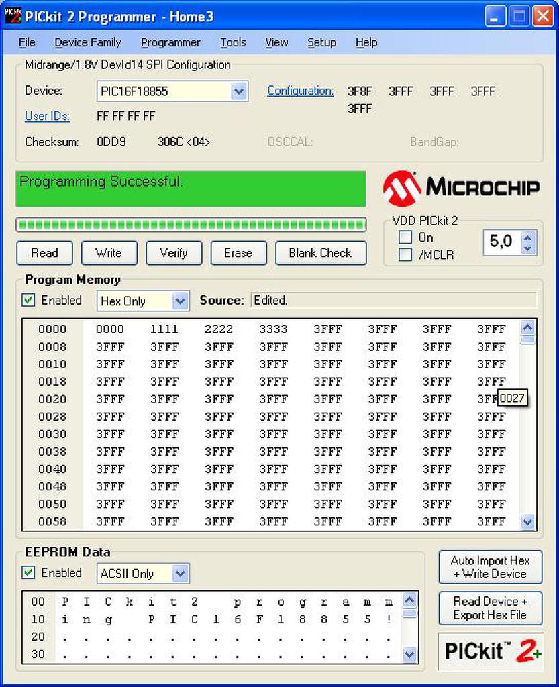
Task: Decrease VDD voltage with down arrow
Action: pyautogui.click(x=528, y=248)
